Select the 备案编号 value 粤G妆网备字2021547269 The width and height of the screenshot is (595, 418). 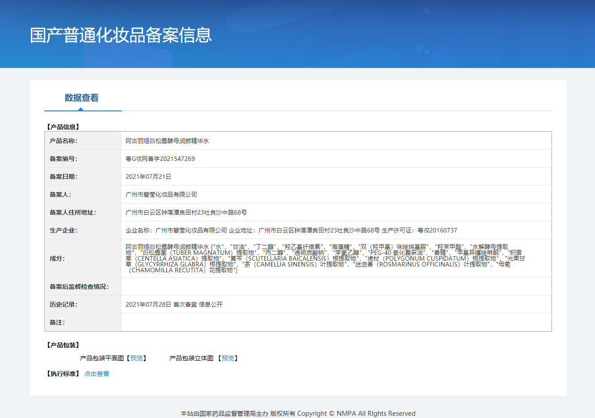pos(160,159)
